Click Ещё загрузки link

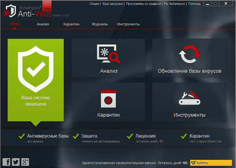point(112,4)
